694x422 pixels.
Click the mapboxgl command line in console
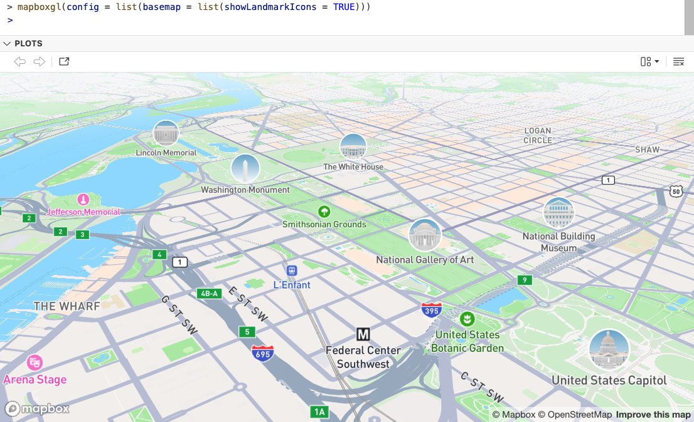[188, 7]
